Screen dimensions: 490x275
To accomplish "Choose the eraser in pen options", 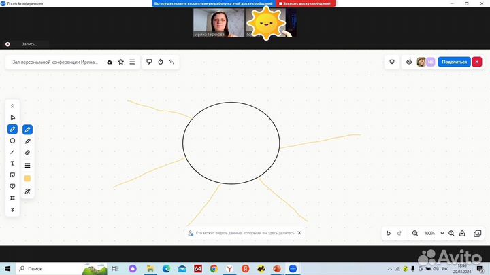I will (28, 153).
